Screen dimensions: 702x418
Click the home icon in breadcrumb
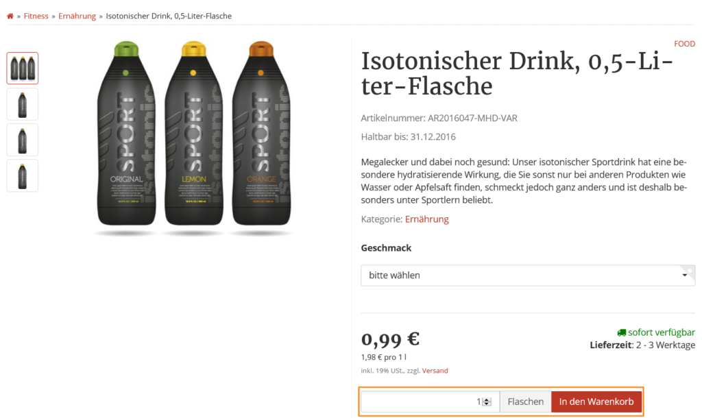pyautogui.click(x=10, y=16)
